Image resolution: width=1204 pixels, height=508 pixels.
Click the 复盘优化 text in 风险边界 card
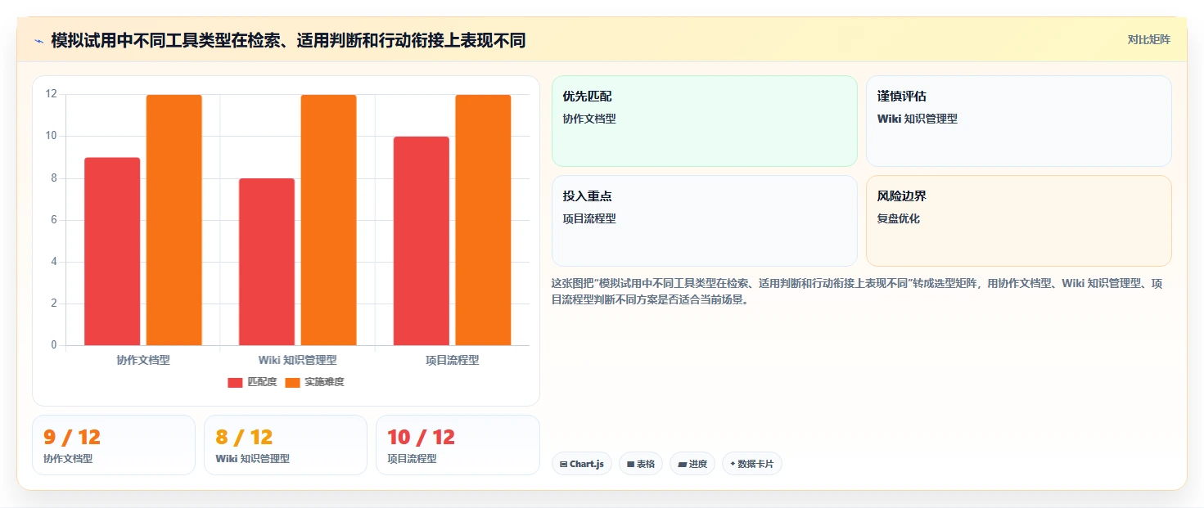[899, 218]
